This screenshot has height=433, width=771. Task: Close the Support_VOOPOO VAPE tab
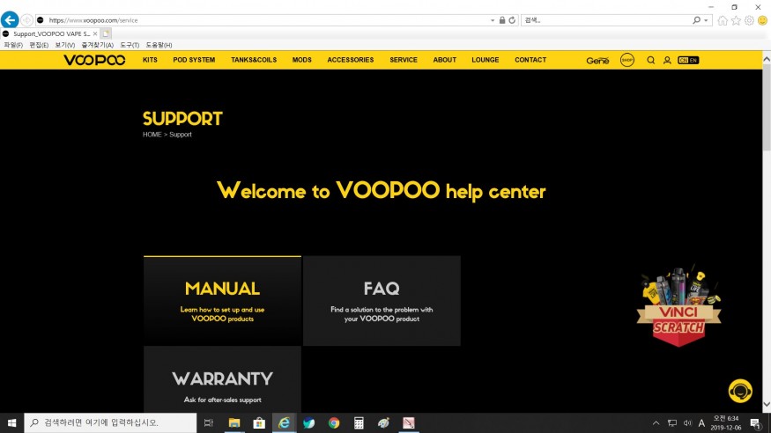[x=95, y=33]
